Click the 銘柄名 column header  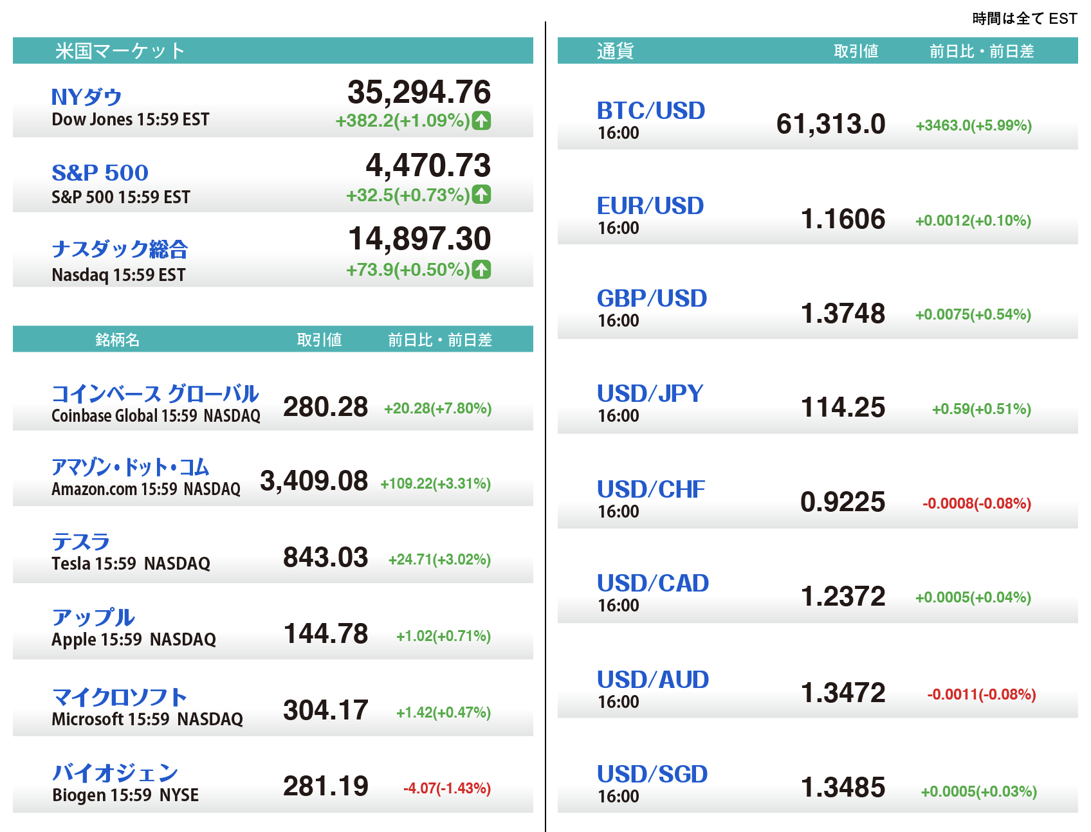tap(117, 339)
